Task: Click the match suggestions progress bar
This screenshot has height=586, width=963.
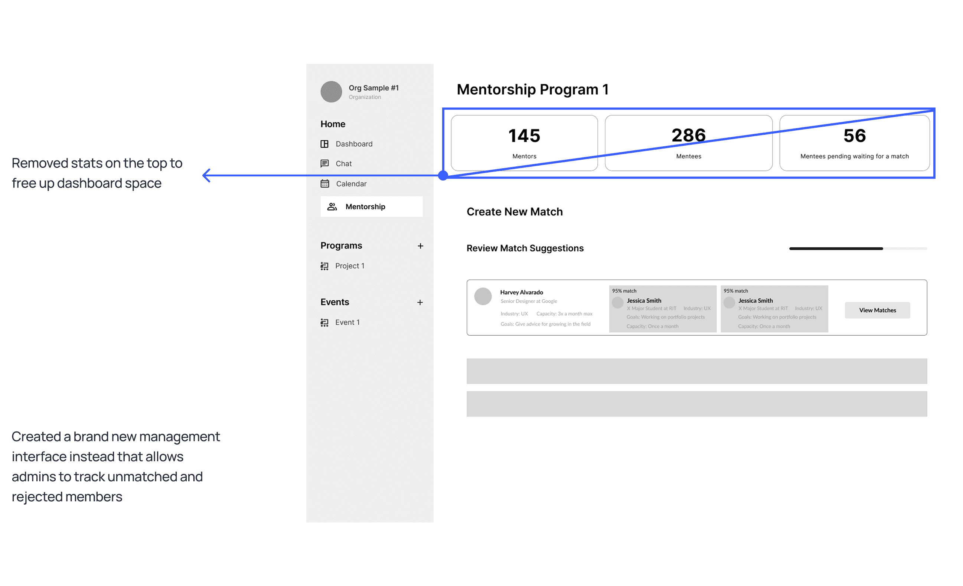Action: click(x=858, y=249)
